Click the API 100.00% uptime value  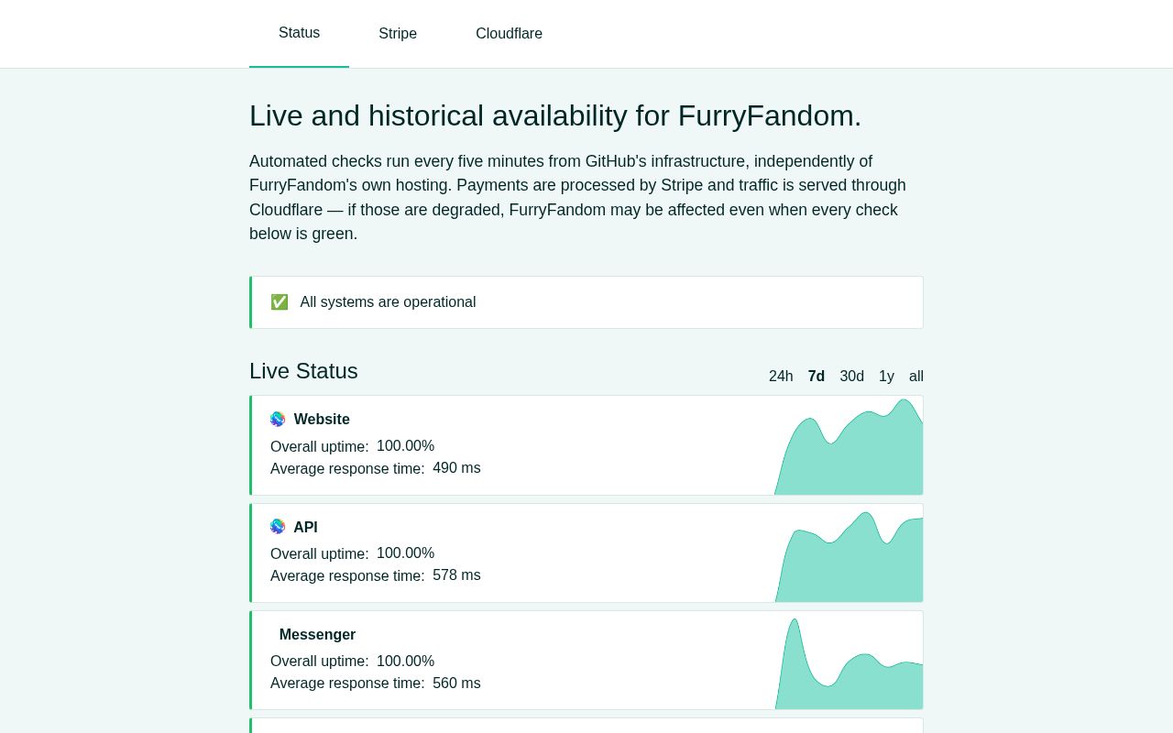pos(405,553)
